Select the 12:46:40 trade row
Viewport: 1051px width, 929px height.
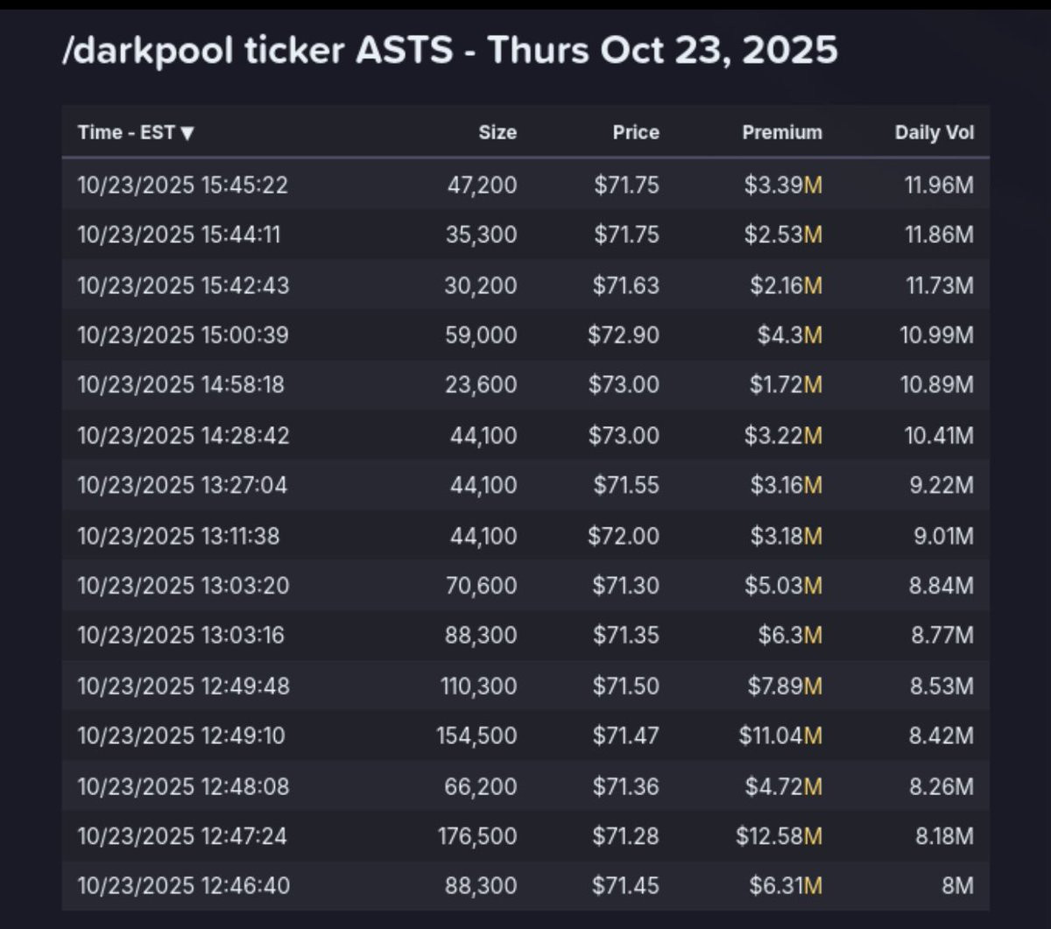tap(525, 886)
